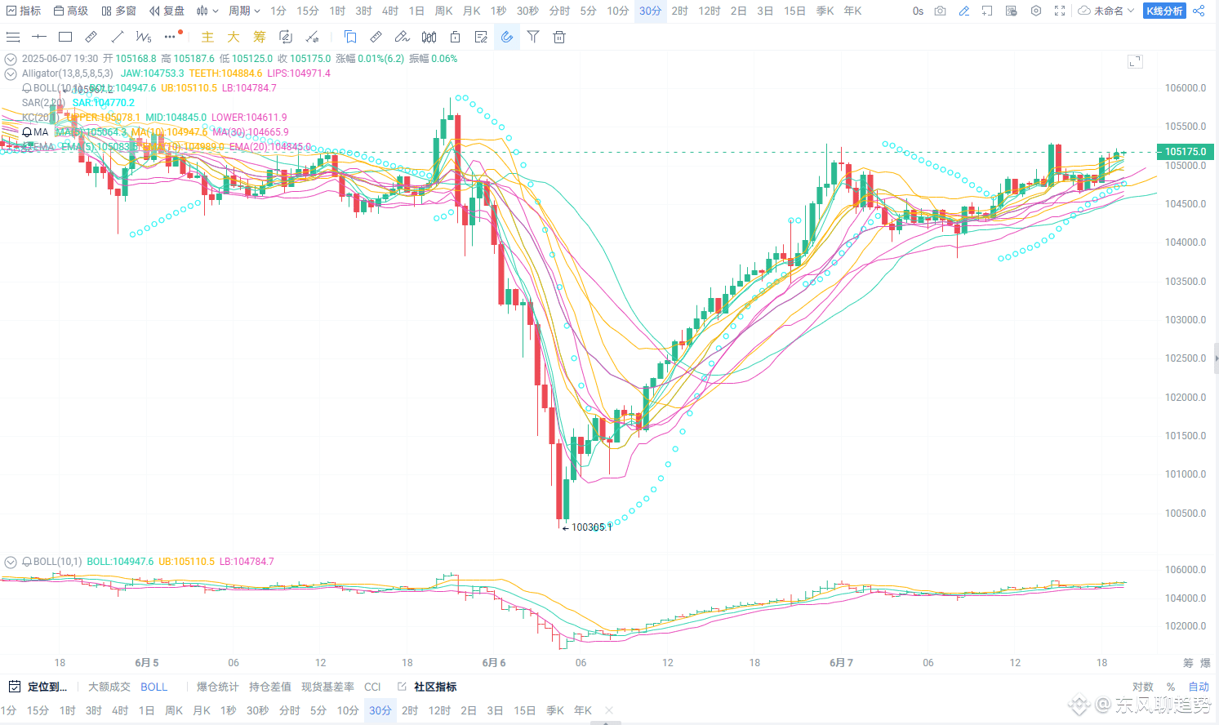Image resolution: width=1219 pixels, height=725 pixels.
Task: Click the 主 main-force button
Action: [207, 37]
